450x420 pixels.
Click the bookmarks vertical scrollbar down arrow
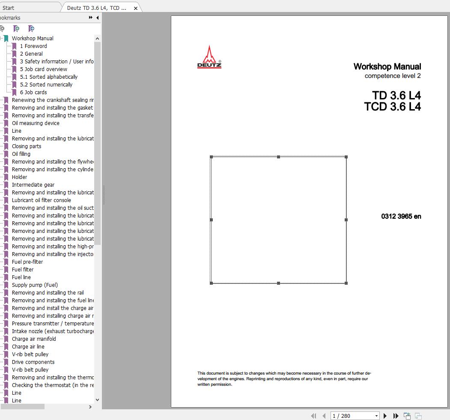[x=97, y=400]
